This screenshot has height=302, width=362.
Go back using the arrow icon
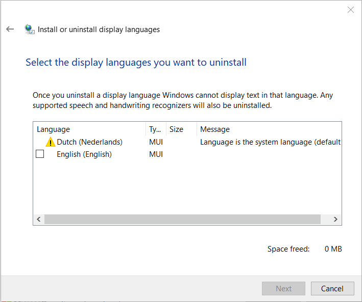point(10,29)
